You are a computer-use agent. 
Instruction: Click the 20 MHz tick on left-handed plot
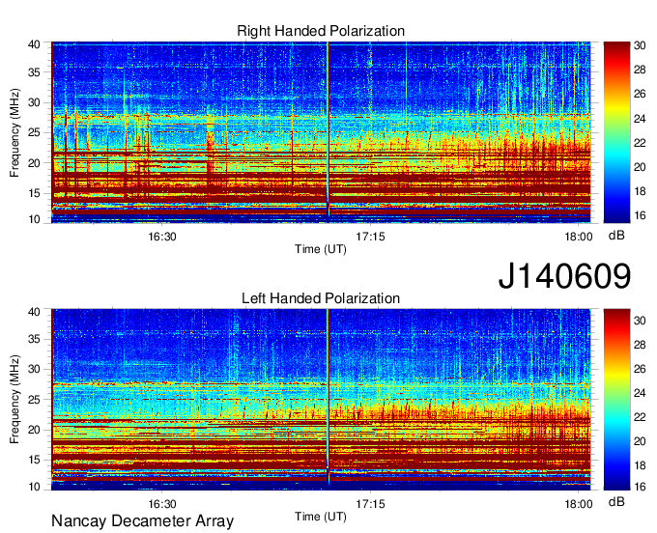pyautogui.click(x=35, y=430)
